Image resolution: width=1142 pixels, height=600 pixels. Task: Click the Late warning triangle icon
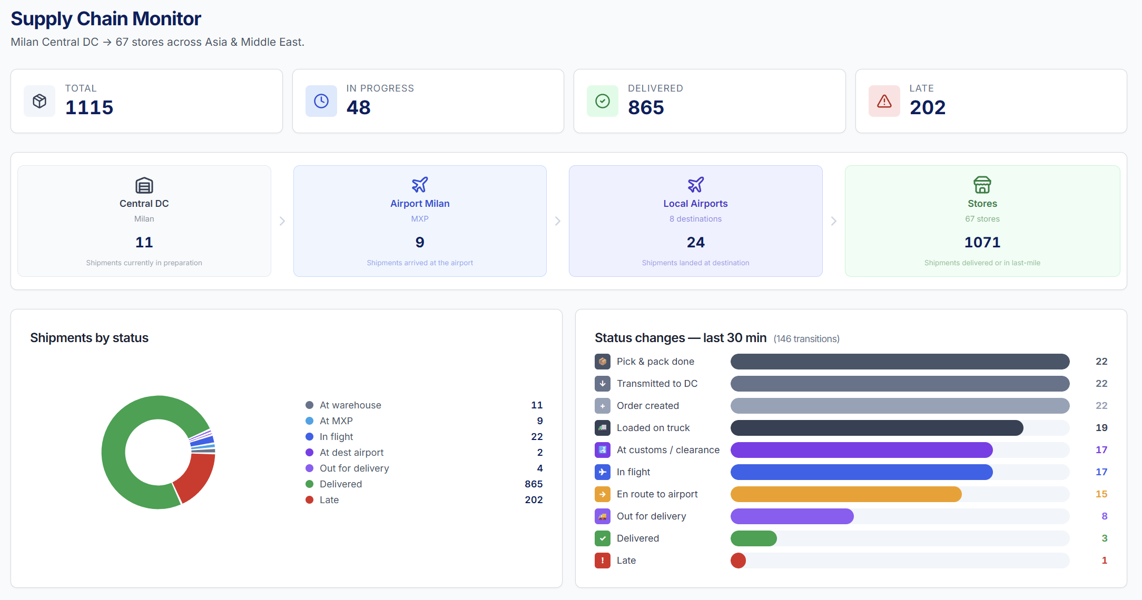click(884, 101)
